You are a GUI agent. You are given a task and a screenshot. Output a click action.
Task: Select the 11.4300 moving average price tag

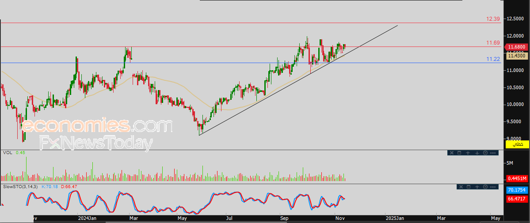point(518,56)
